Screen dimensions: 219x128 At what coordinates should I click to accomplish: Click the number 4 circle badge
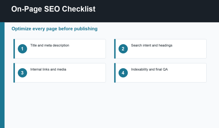(x=123, y=73)
